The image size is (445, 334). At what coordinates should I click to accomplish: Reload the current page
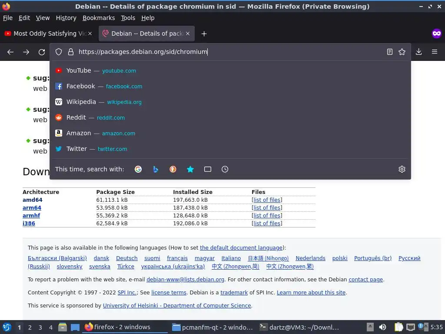(42, 52)
